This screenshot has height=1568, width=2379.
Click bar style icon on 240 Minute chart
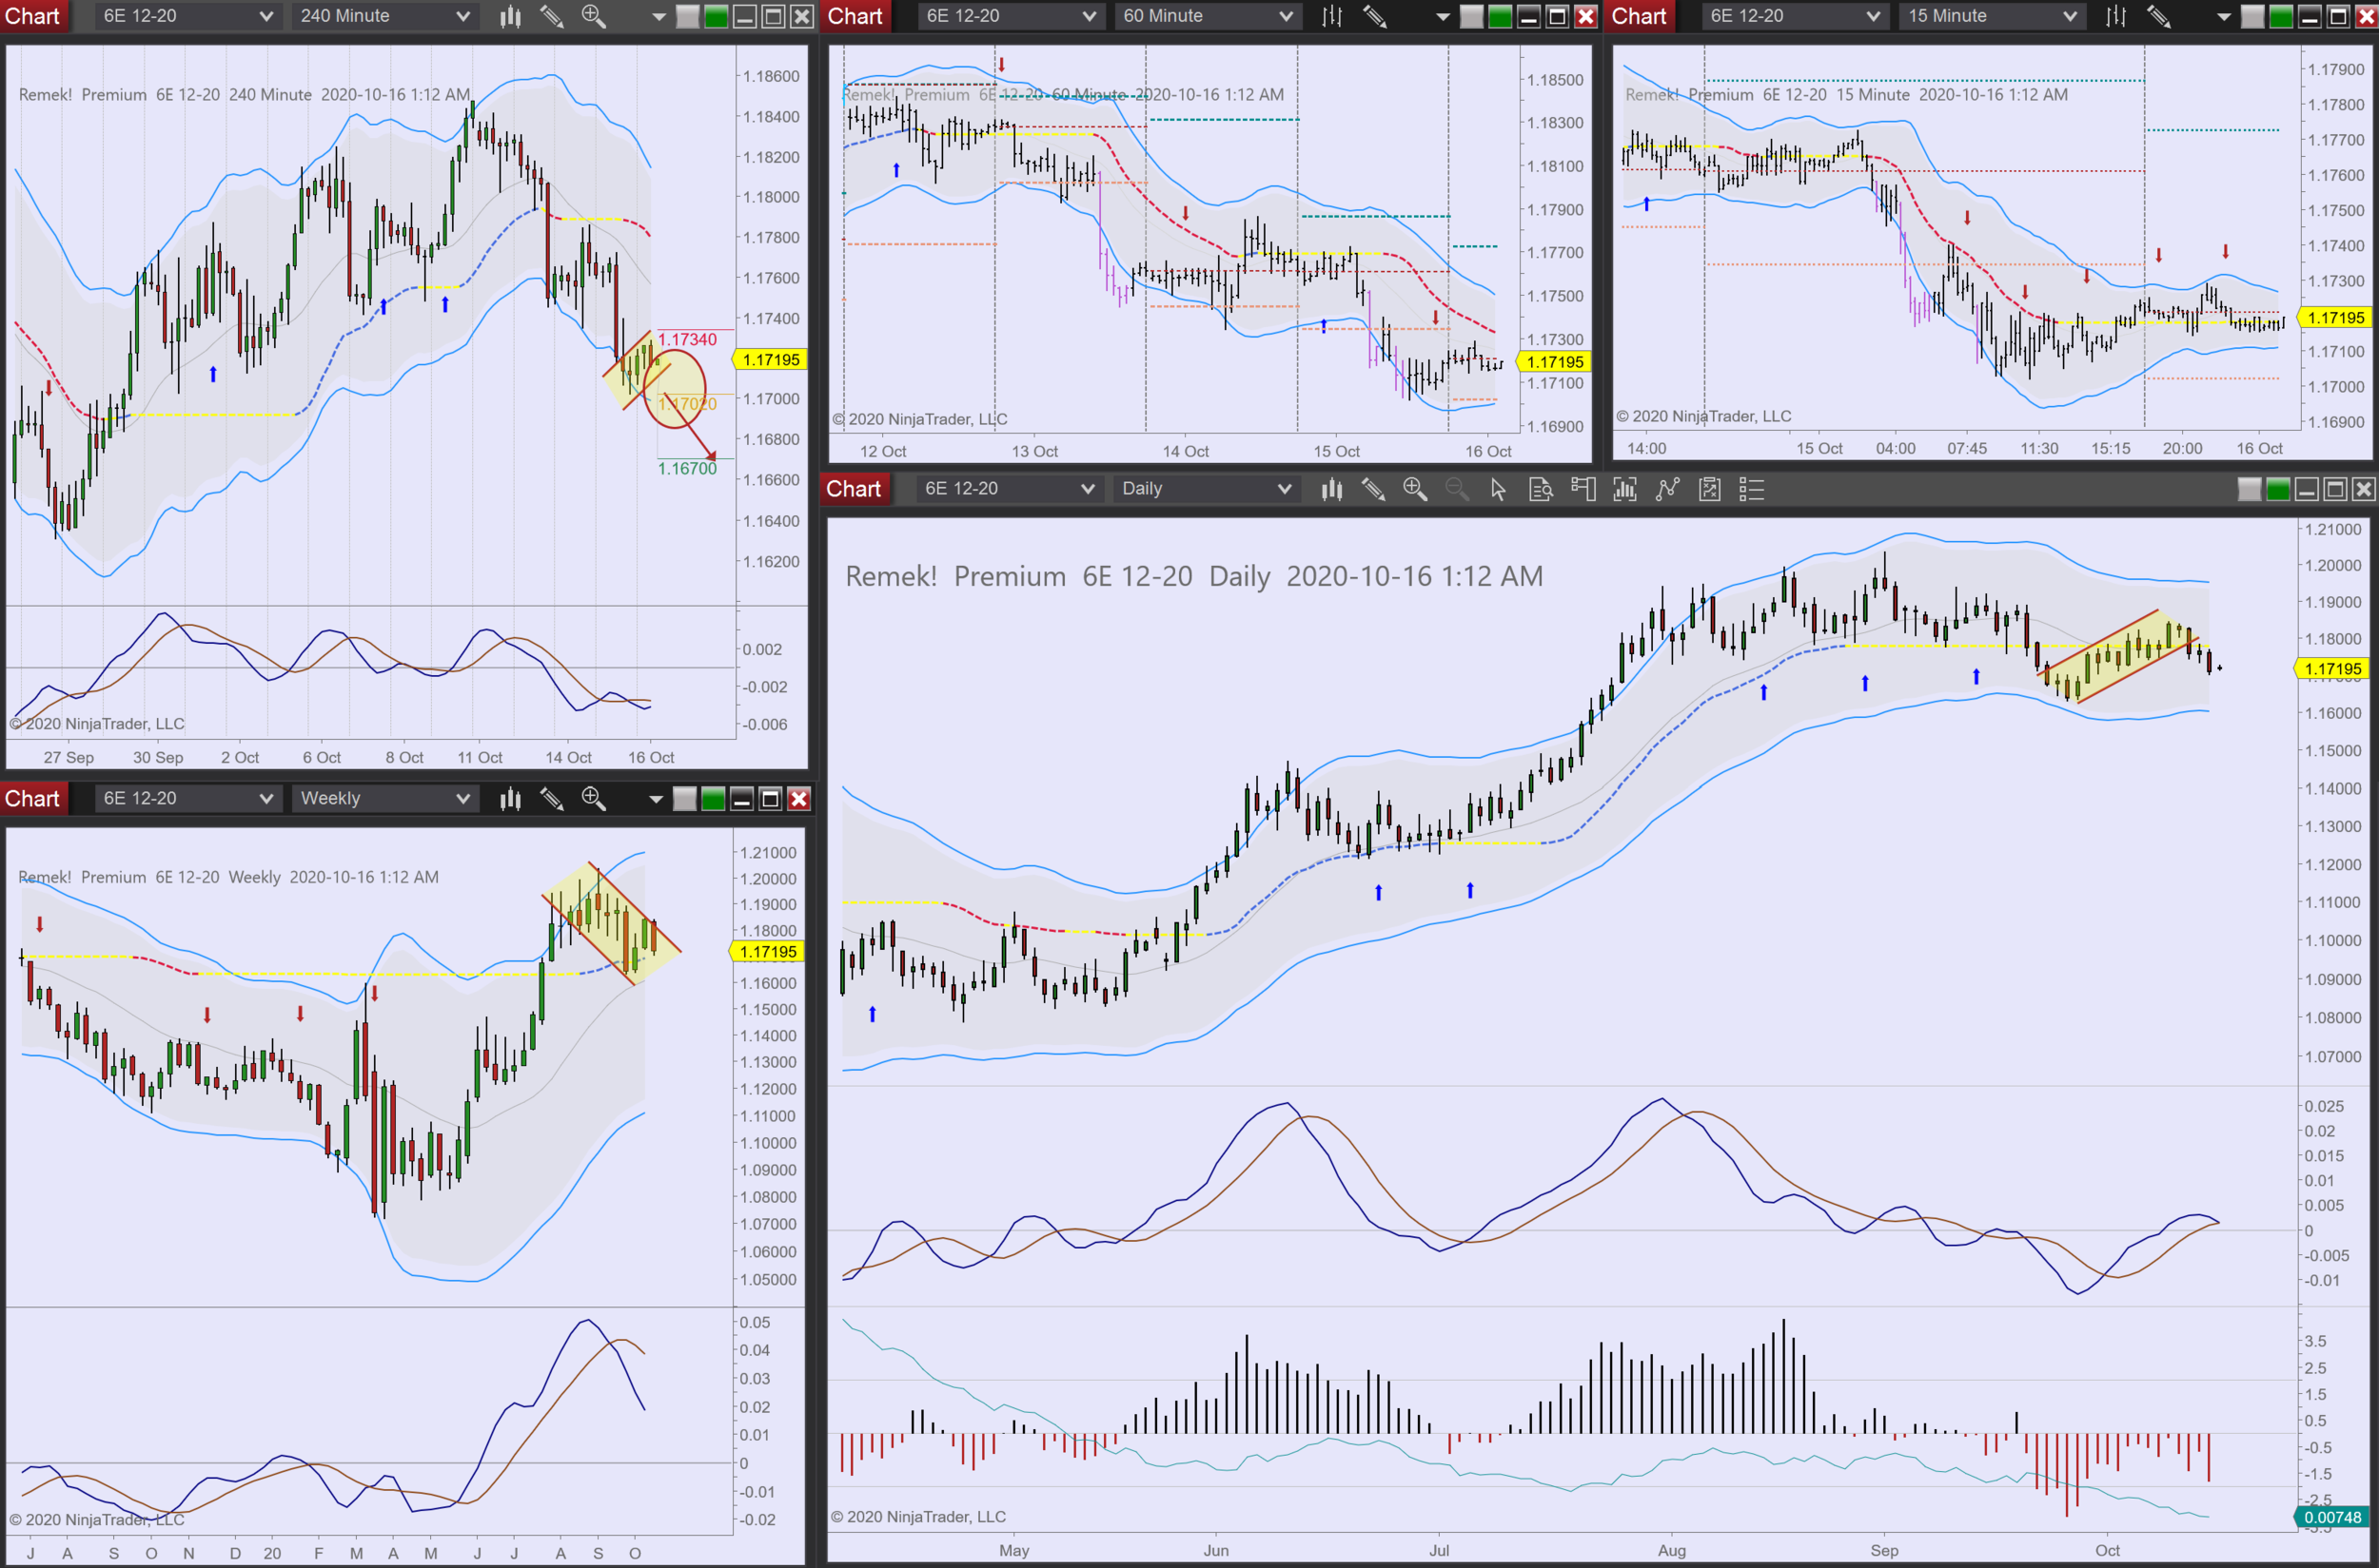pos(510,16)
